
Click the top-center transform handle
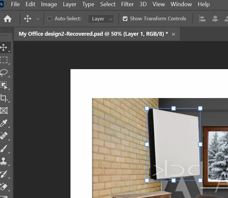pos(174,108)
